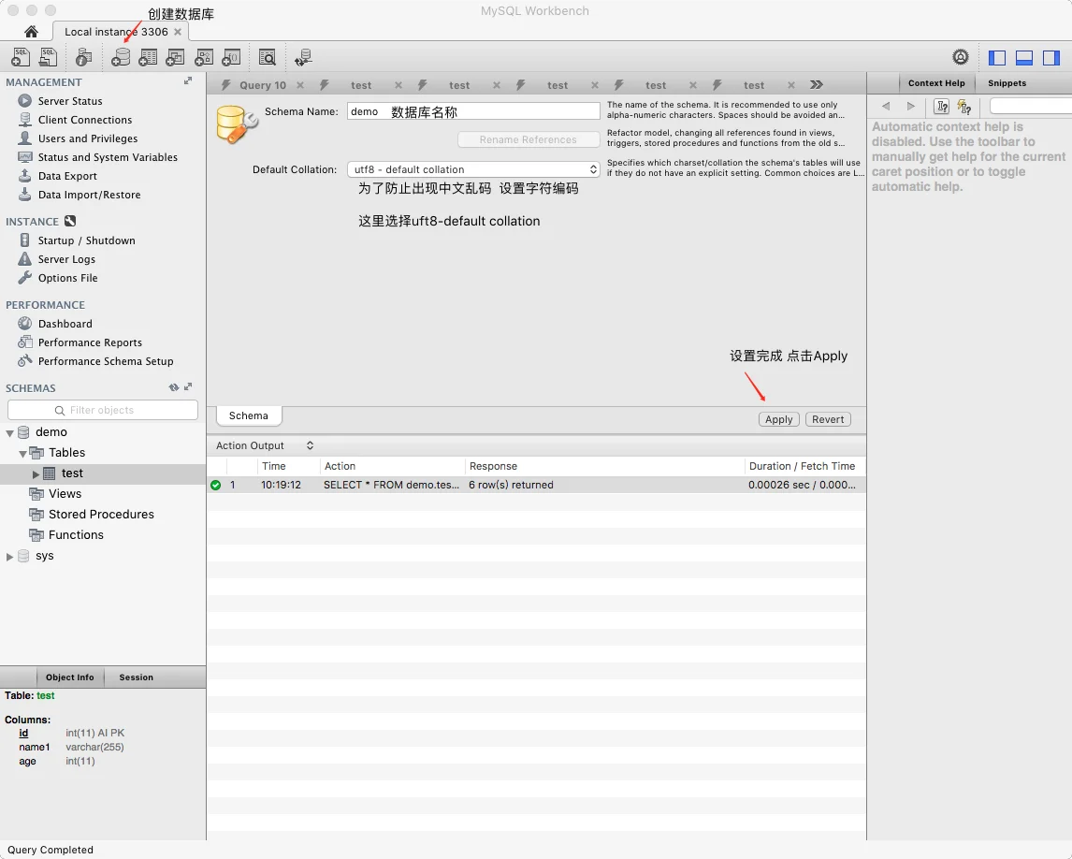This screenshot has width=1072, height=859.
Task: Open Server Logs
Action: pyautogui.click(x=66, y=259)
